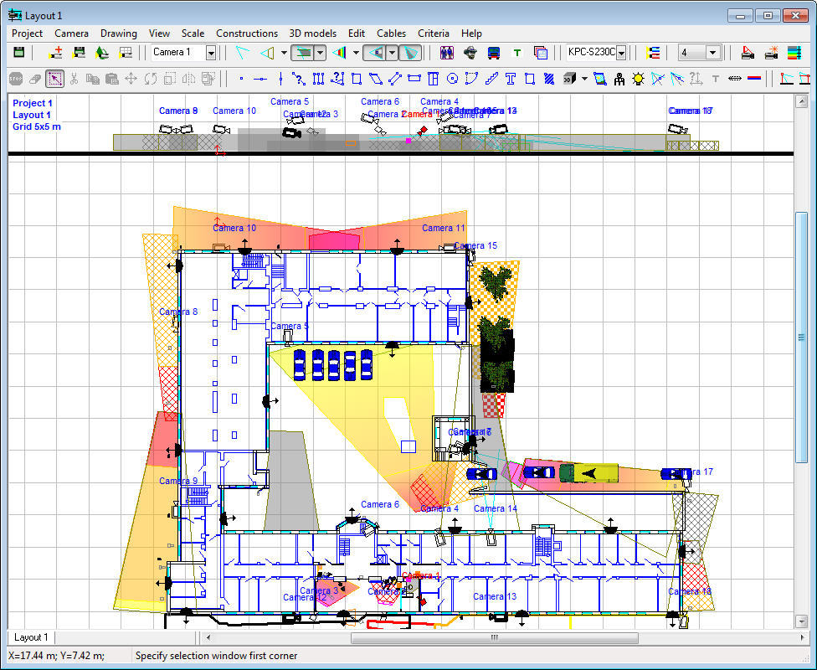Expand the dropdown showing value 4
817x670 pixels.
pos(712,53)
